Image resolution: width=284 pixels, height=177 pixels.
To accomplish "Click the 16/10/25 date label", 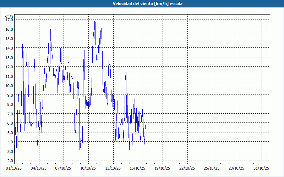I will (137, 168).
